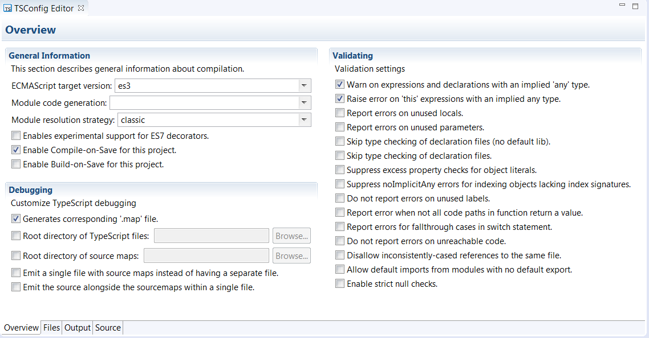649x338 pixels.
Task: Enable Do not report errors on unreachable code
Action: click(x=340, y=240)
